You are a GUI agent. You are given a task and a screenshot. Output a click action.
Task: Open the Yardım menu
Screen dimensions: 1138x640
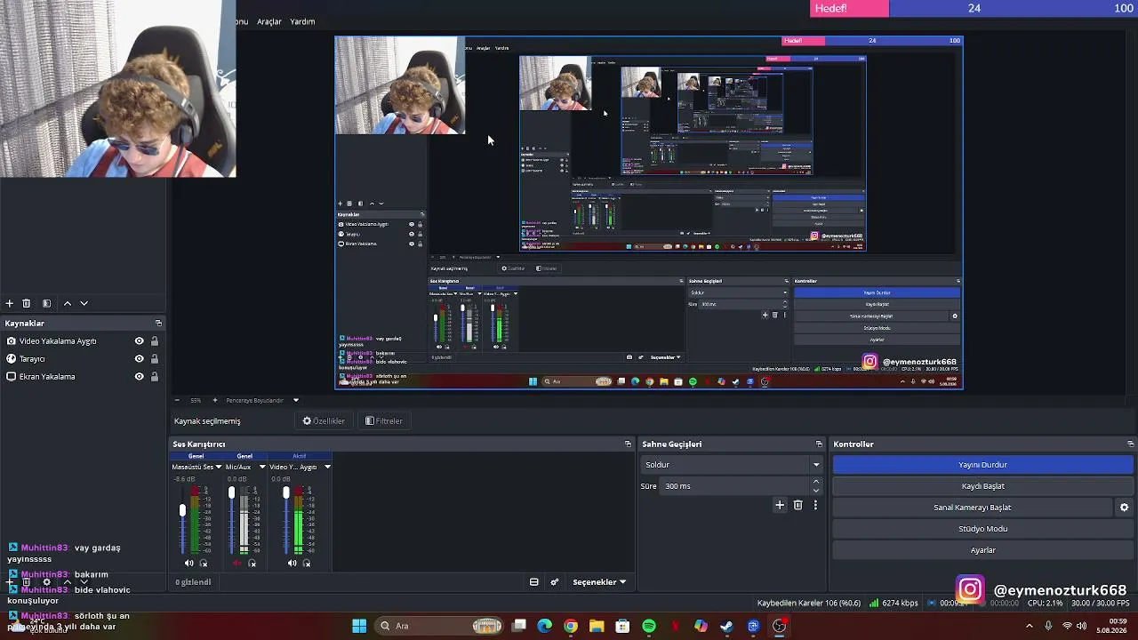coord(302,21)
